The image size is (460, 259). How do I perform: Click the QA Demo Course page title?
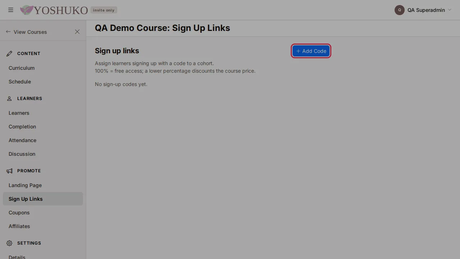click(x=162, y=28)
